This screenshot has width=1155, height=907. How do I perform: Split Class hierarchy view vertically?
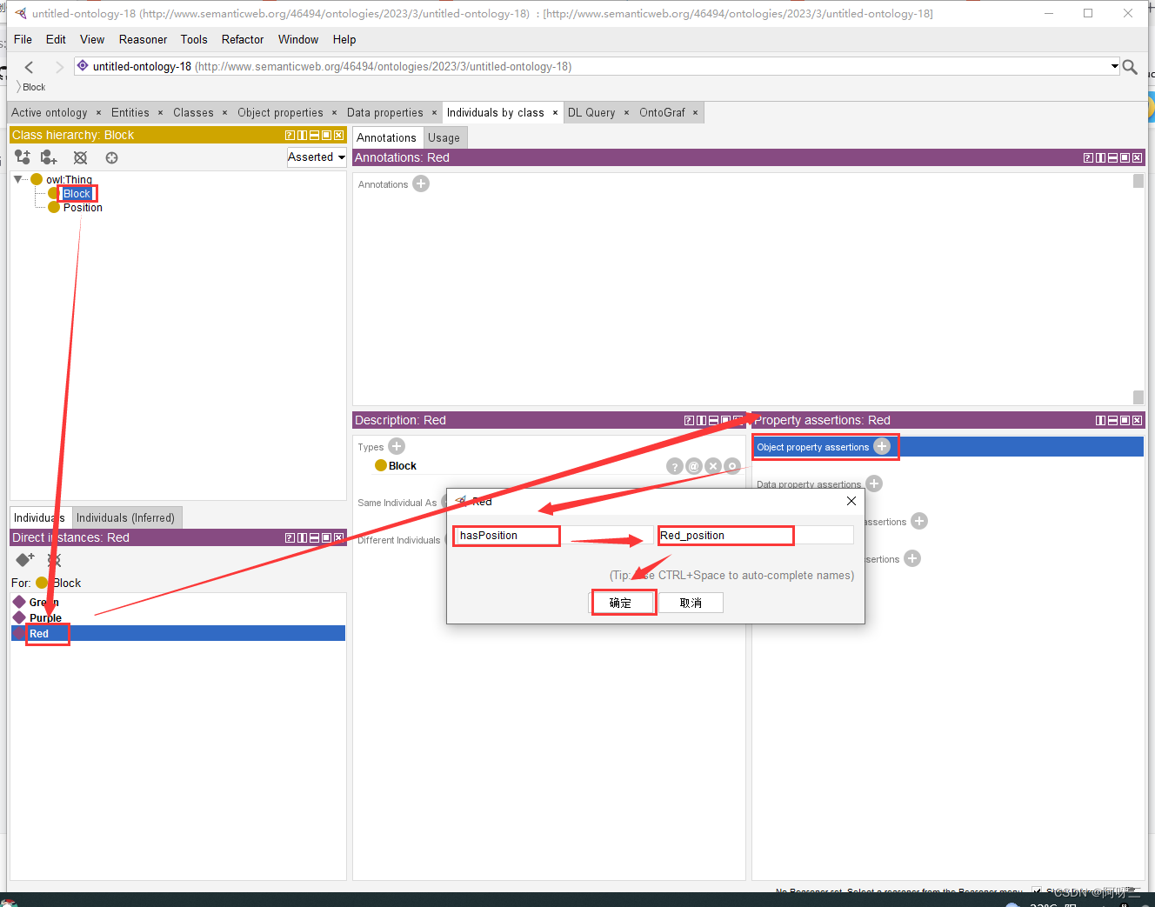(x=302, y=135)
